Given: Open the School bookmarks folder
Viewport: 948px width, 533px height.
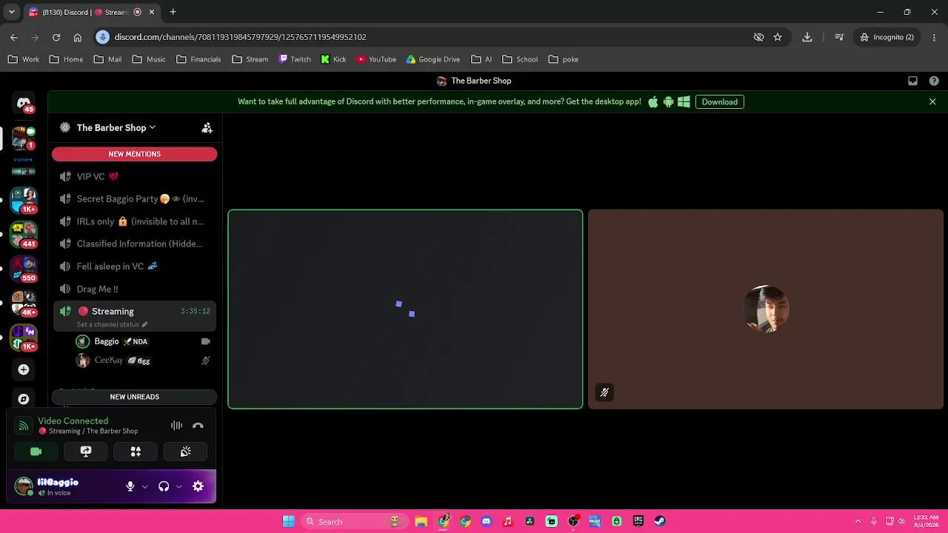Looking at the screenshot, I should (520, 59).
